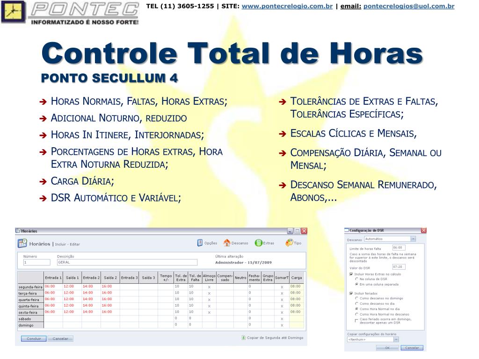This screenshot has width=479, height=359.
Task: Click the Tempo +/- column header
Action: click(166, 278)
